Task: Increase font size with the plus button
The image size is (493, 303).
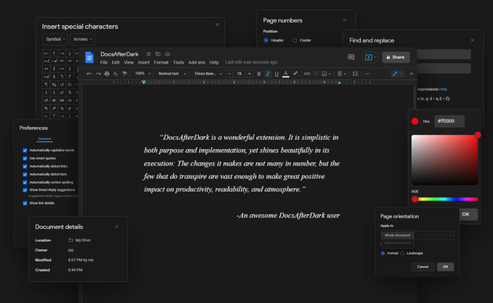Action: (249, 74)
